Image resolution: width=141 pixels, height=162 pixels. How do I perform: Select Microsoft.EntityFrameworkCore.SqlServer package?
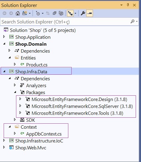coord(82,106)
